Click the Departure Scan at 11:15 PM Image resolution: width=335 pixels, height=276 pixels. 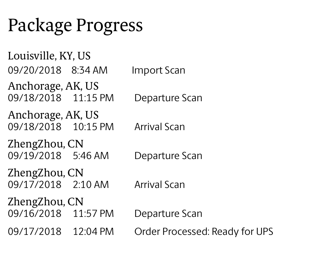(168, 98)
